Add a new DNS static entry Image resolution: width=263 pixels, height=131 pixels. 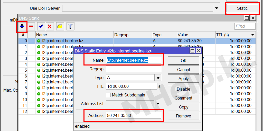pos(22,26)
